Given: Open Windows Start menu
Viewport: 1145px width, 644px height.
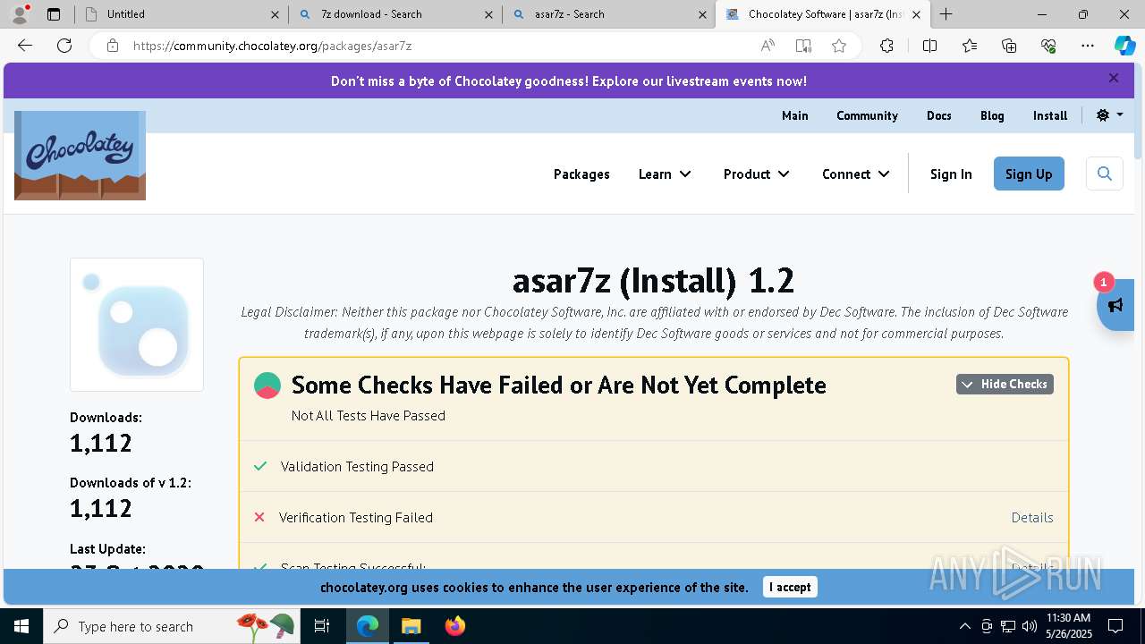Looking at the screenshot, I should pyautogui.click(x=21, y=626).
